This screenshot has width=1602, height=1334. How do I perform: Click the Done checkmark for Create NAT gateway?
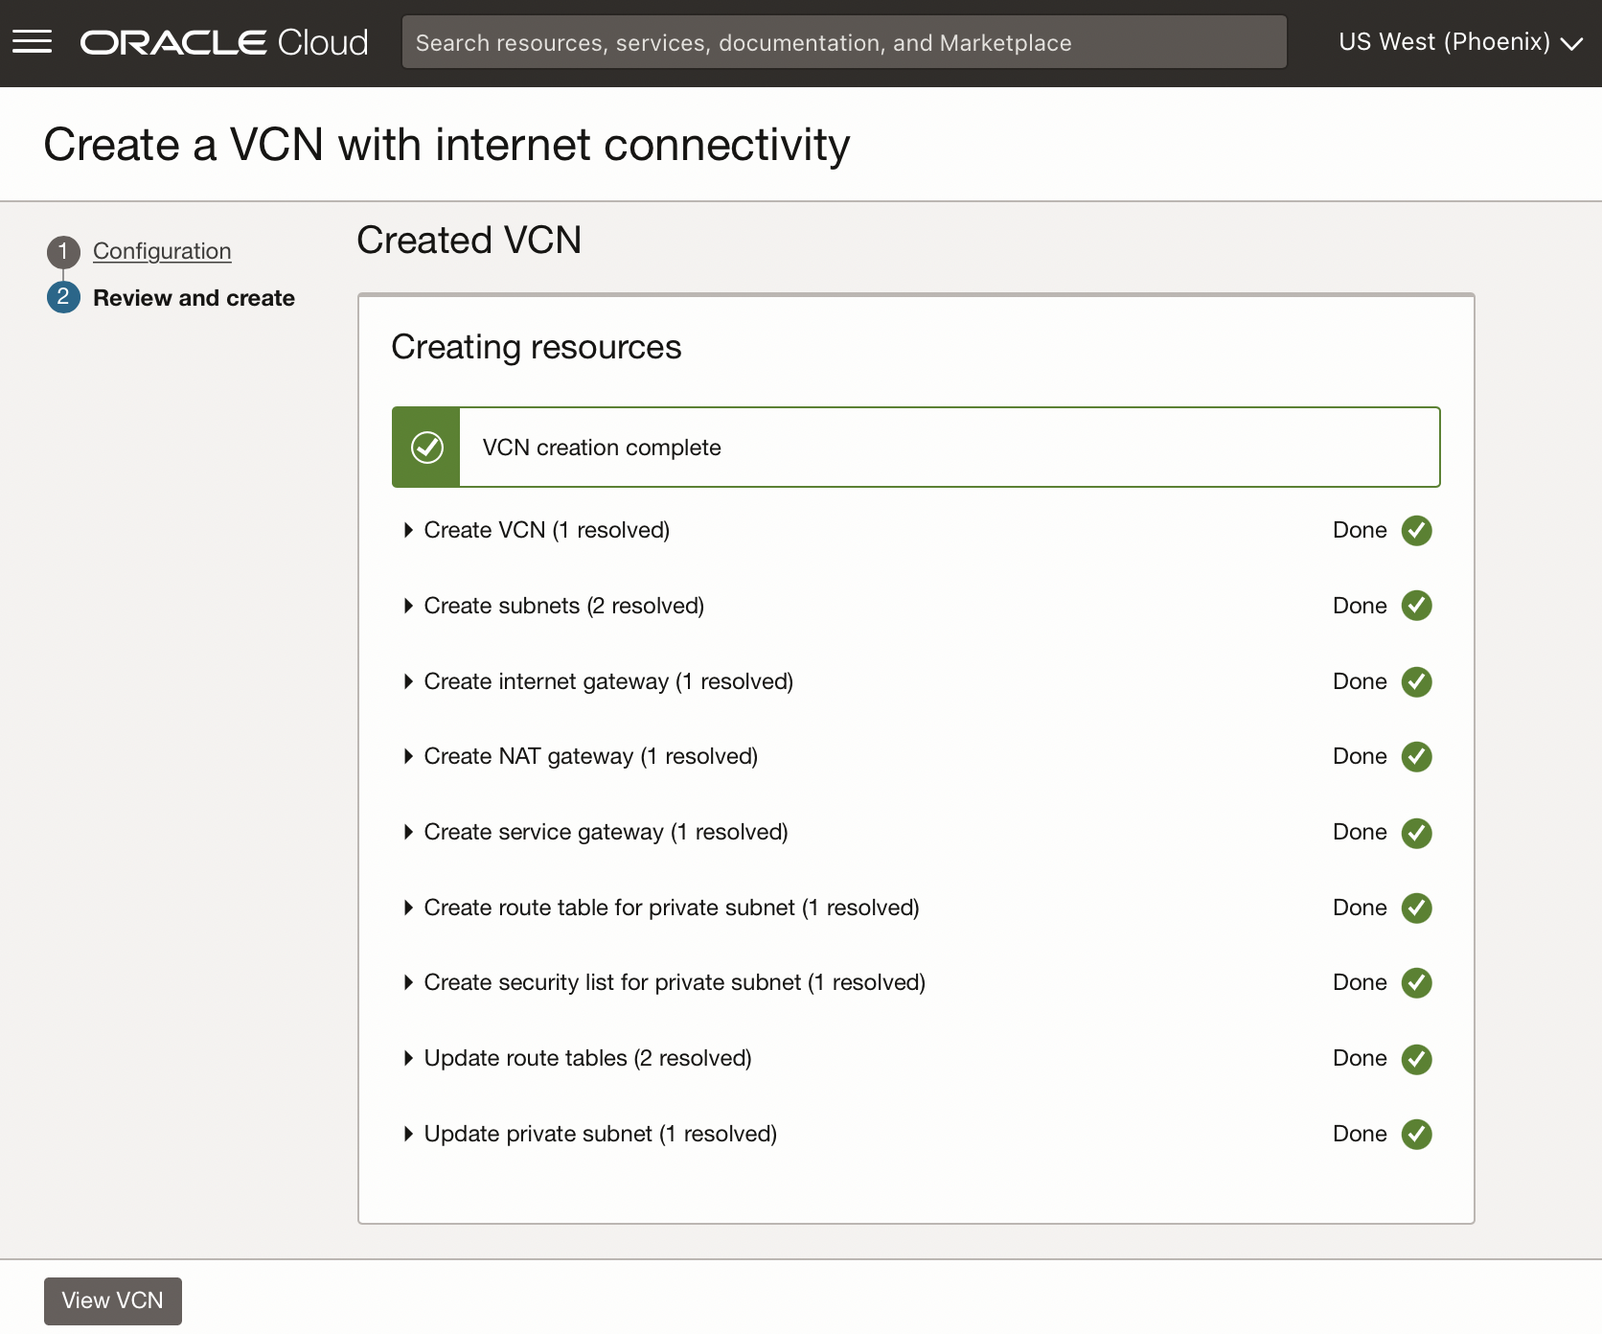pyautogui.click(x=1416, y=756)
